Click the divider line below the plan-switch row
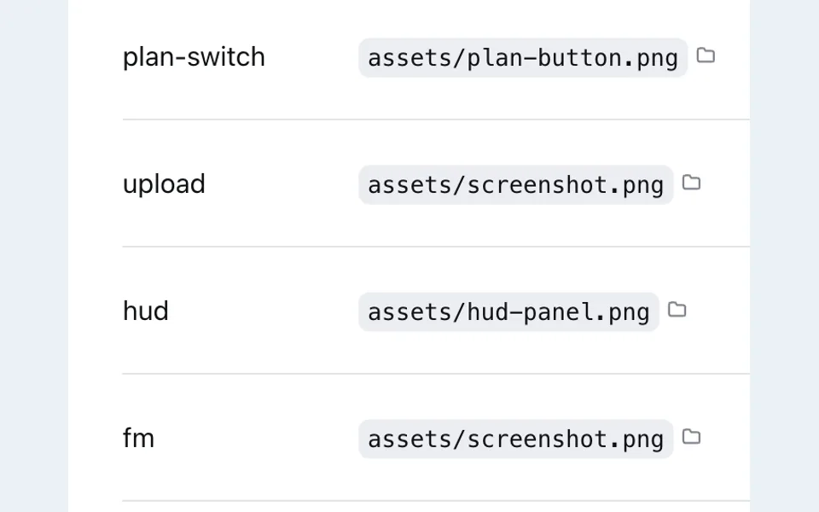819x512 pixels. point(436,119)
